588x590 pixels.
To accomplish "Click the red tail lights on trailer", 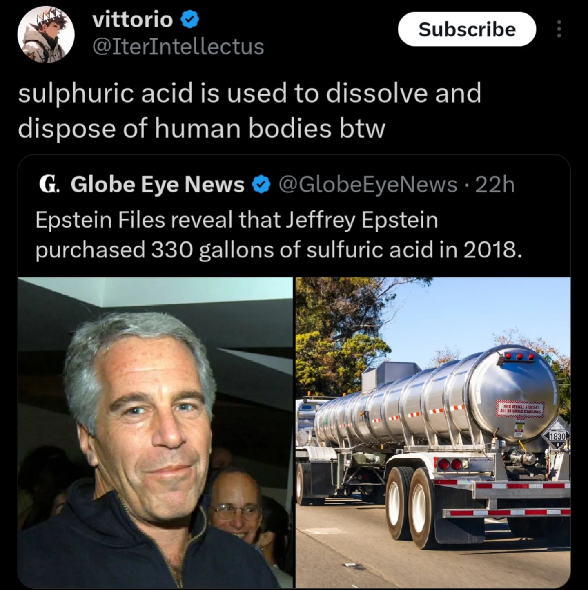I will click(x=450, y=465).
